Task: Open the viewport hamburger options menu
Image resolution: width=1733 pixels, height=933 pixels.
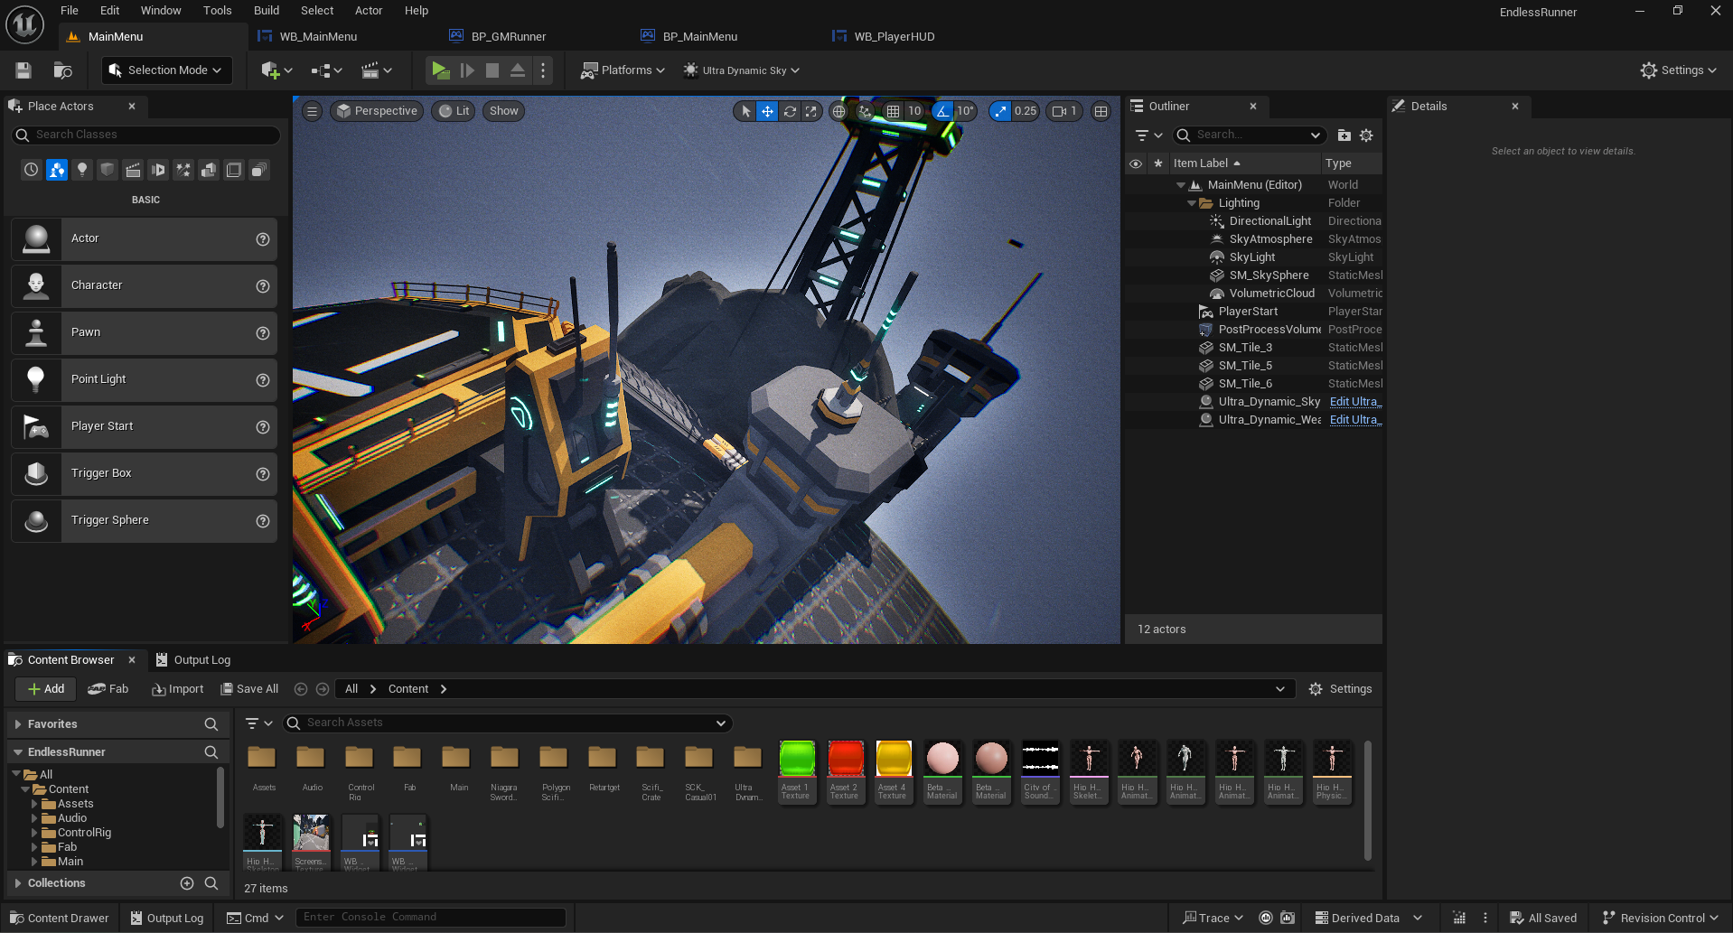Action: click(x=312, y=111)
